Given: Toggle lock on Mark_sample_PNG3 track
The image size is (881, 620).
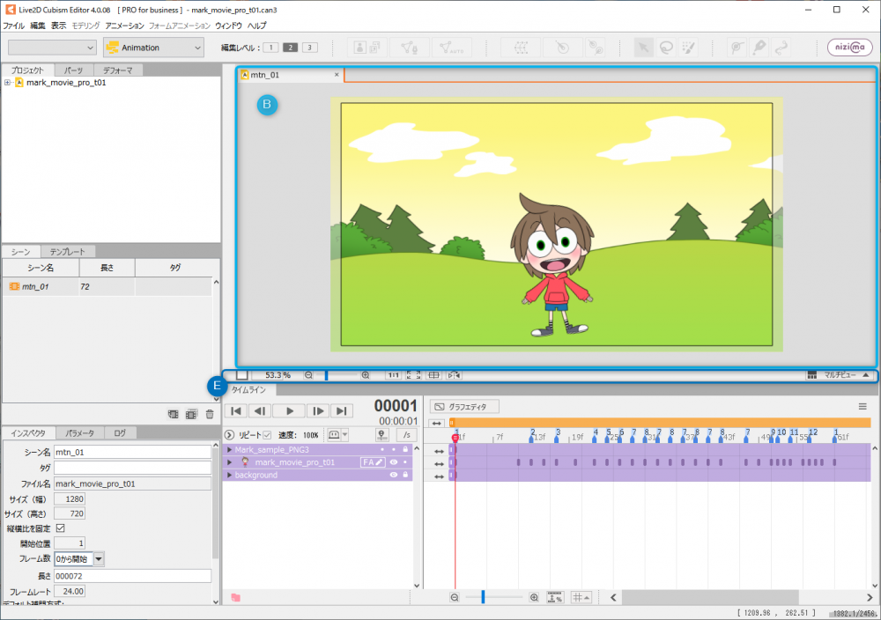Looking at the screenshot, I should click(405, 449).
